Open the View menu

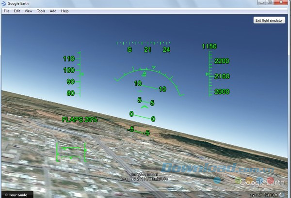[29, 11]
